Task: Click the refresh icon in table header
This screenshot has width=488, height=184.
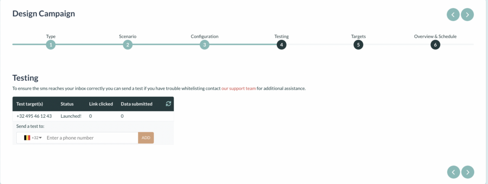Action: click(x=168, y=104)
